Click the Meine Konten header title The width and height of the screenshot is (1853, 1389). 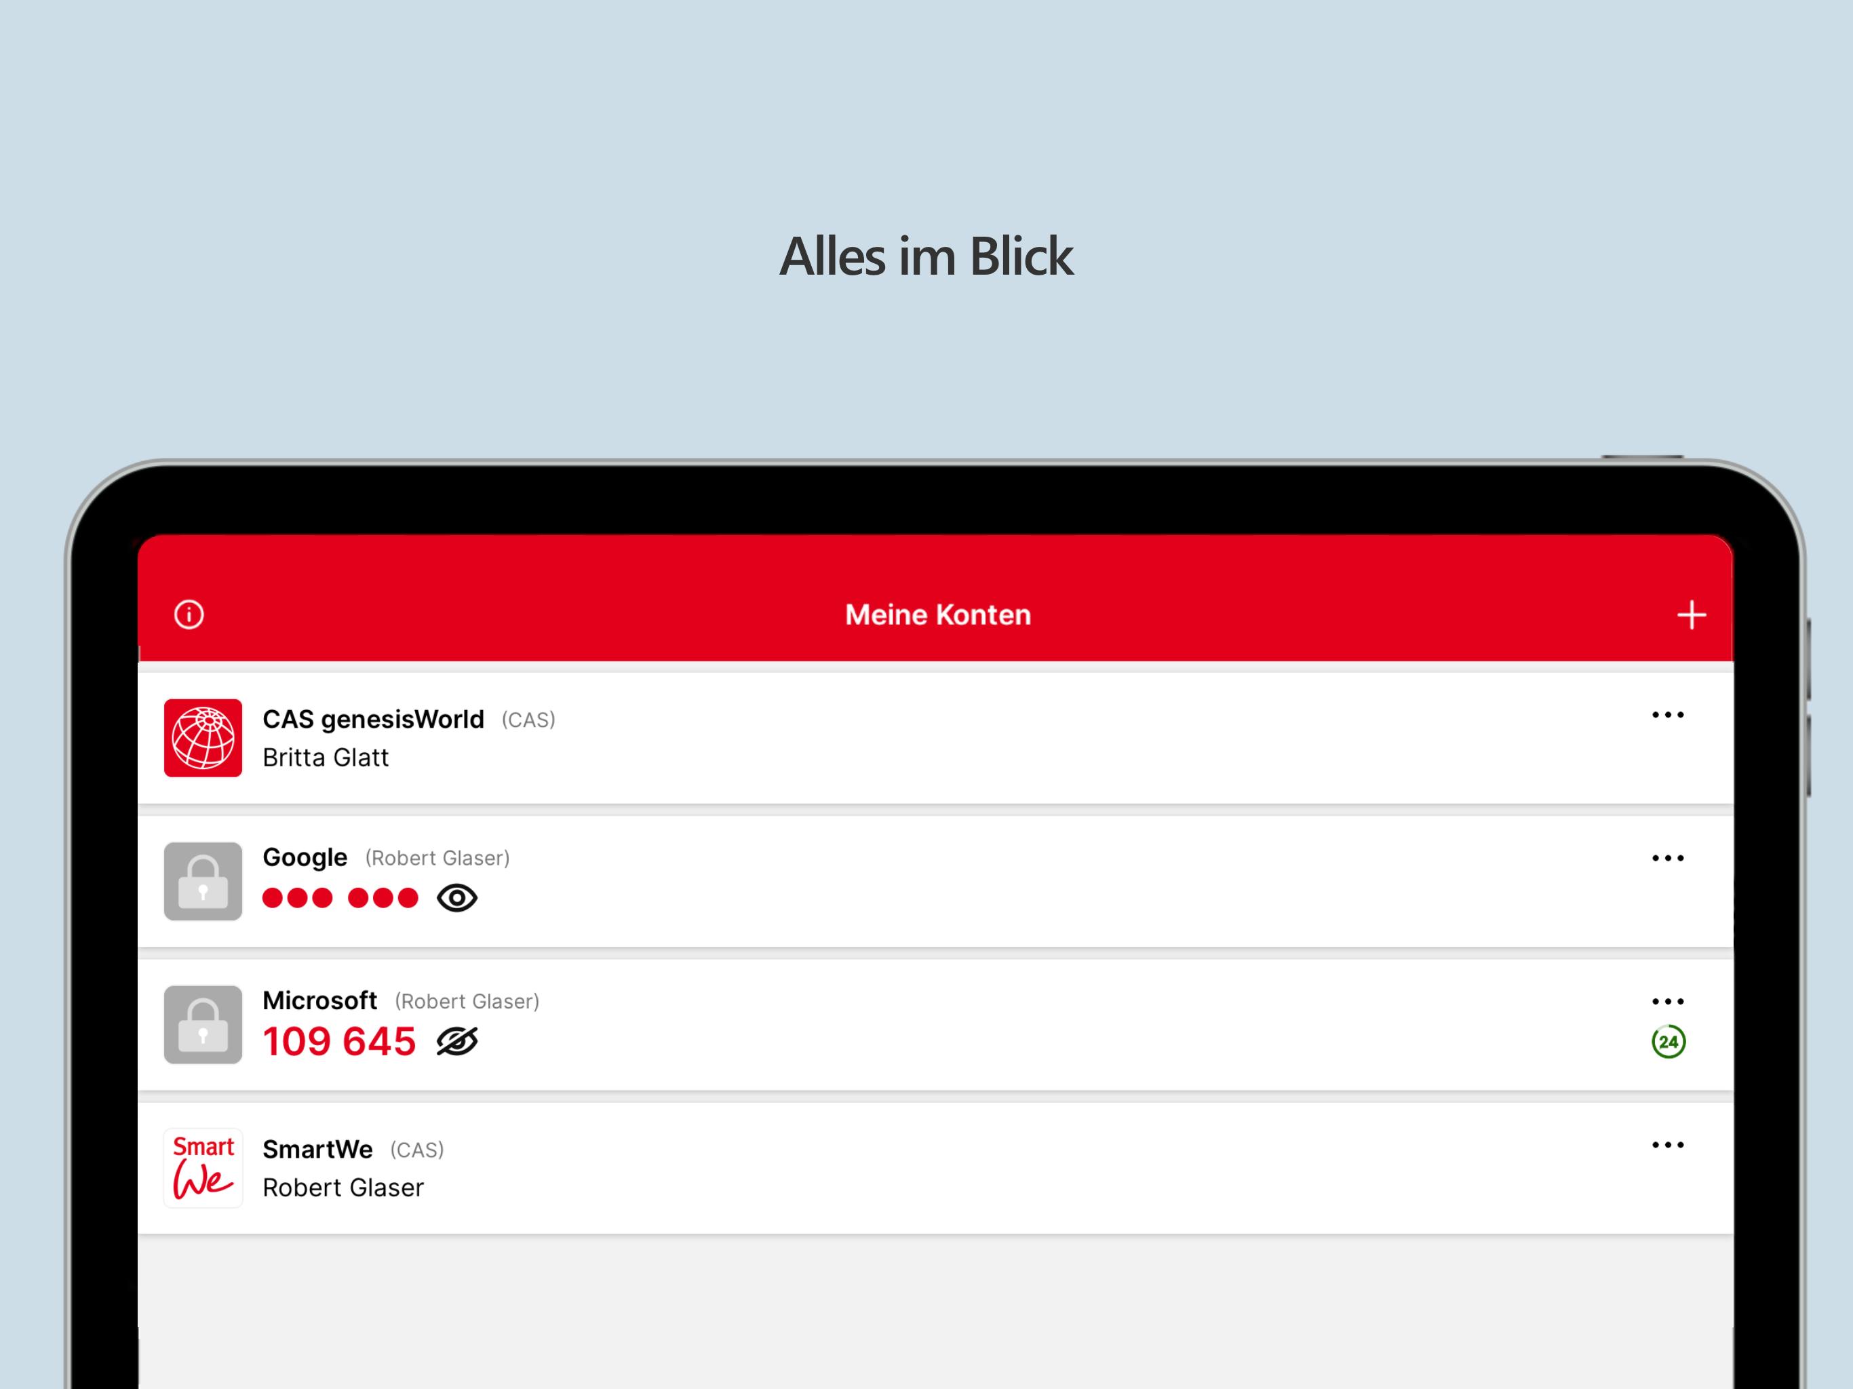(937, 615)
